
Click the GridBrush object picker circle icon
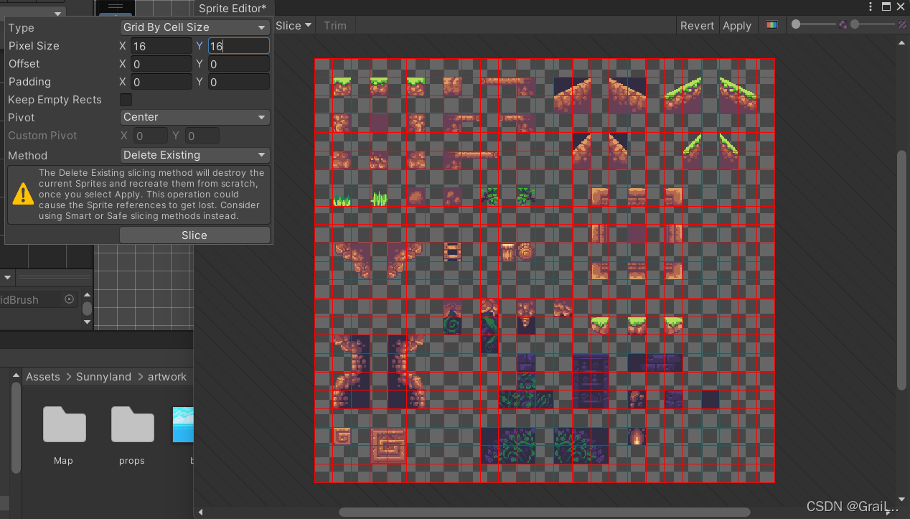[69, 299]
